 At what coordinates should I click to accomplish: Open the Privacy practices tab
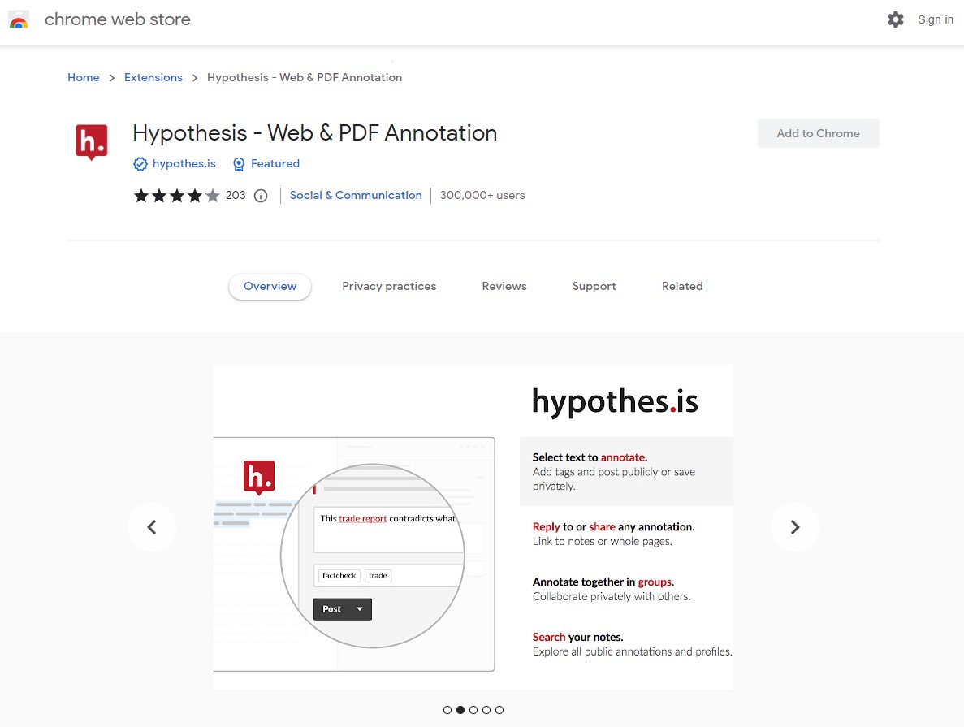pos(389,286)
